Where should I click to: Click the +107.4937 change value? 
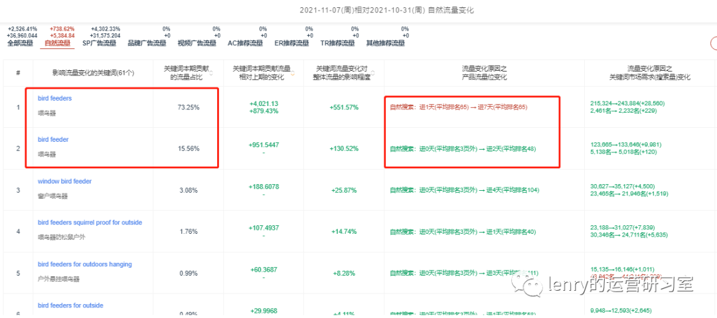(x=263, y=228)
